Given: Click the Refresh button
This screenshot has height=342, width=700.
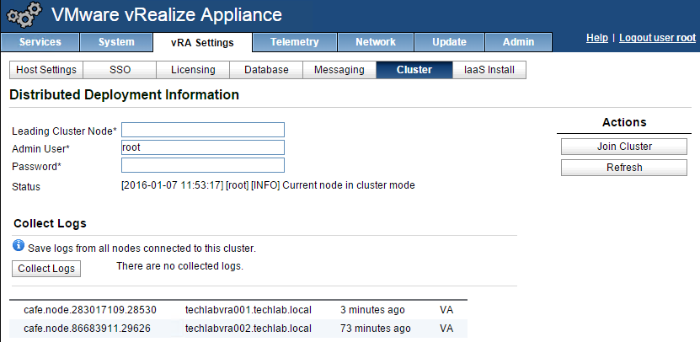Looking at the screenshot, I should point(624,168).
